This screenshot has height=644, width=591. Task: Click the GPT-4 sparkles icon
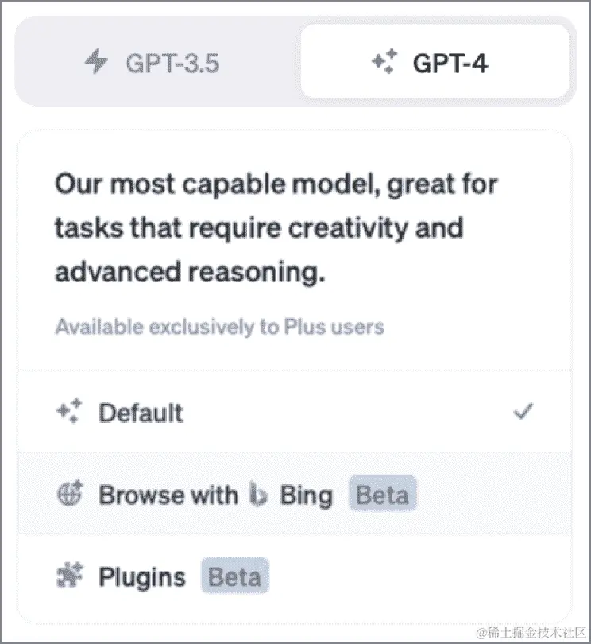click(384, 61)
